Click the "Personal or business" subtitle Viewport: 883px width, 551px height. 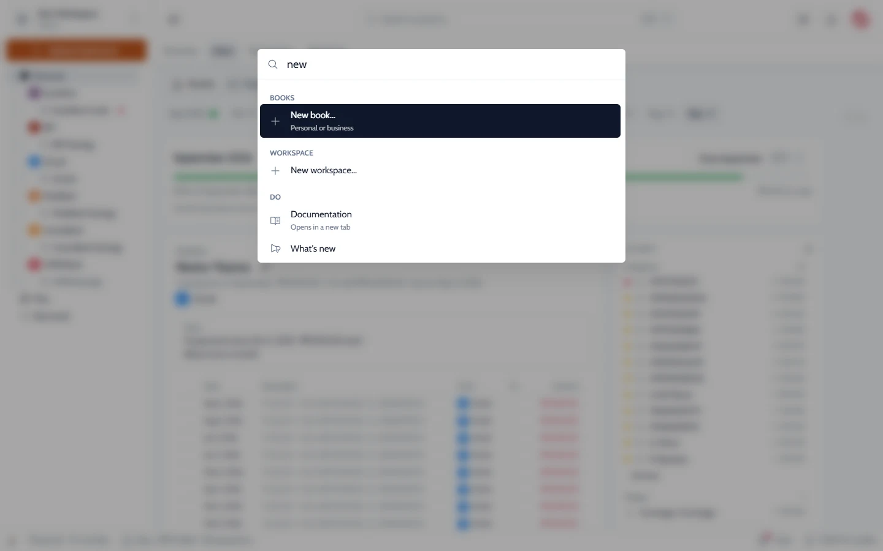322,128
